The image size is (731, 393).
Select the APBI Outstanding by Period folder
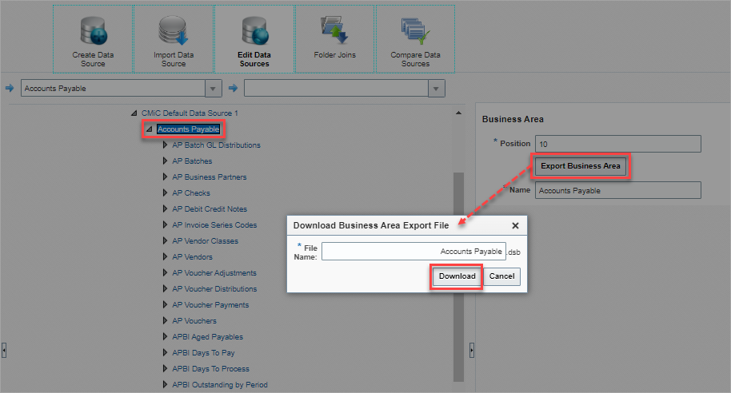(220, 385)
